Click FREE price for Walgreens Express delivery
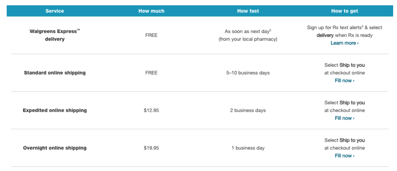Viewport: 397px width, 171px height. (152, 35)
